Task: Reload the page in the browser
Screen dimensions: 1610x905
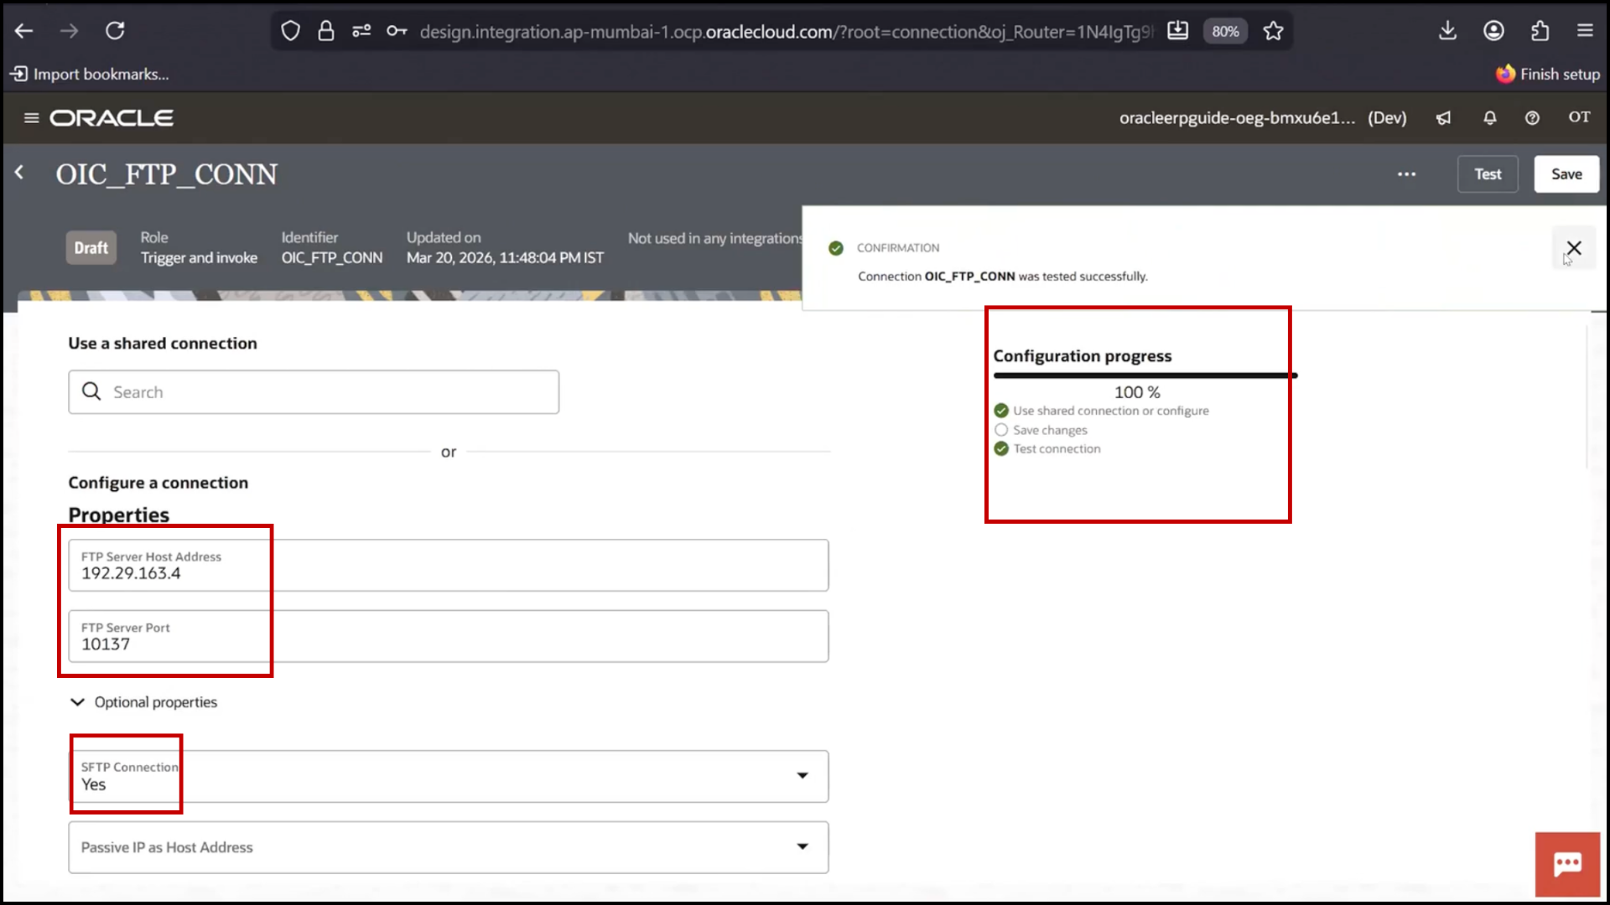Action: tap(115, 31)
